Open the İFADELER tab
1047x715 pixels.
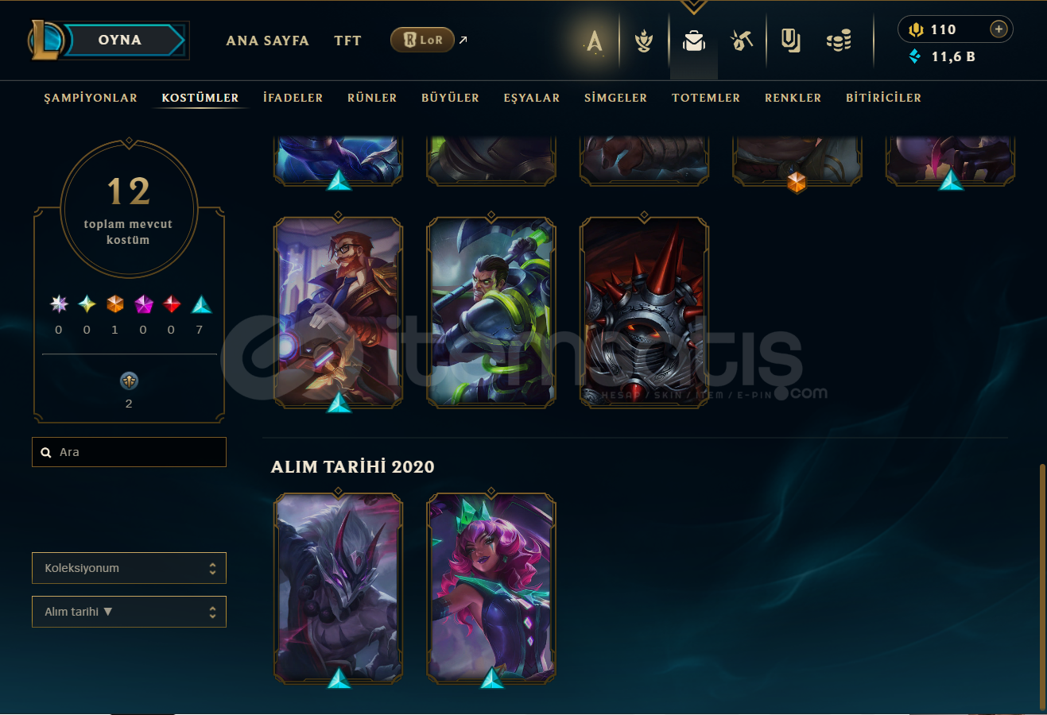click(x=293, y=98)
